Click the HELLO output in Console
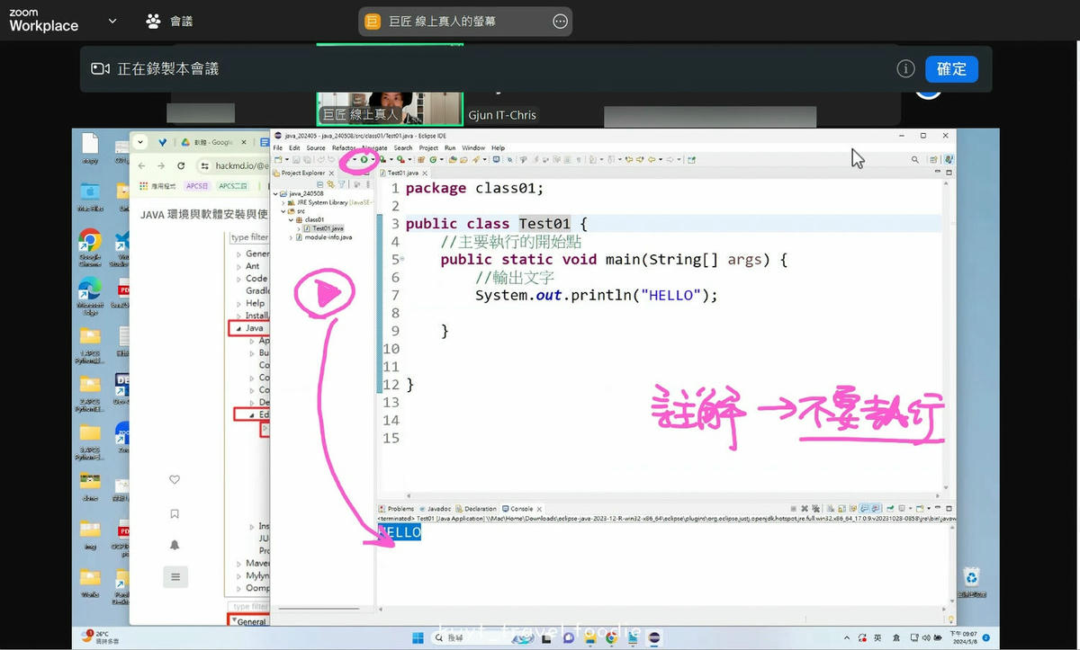The width and height of the screenshot is (1080, 650). pos(400,532)
